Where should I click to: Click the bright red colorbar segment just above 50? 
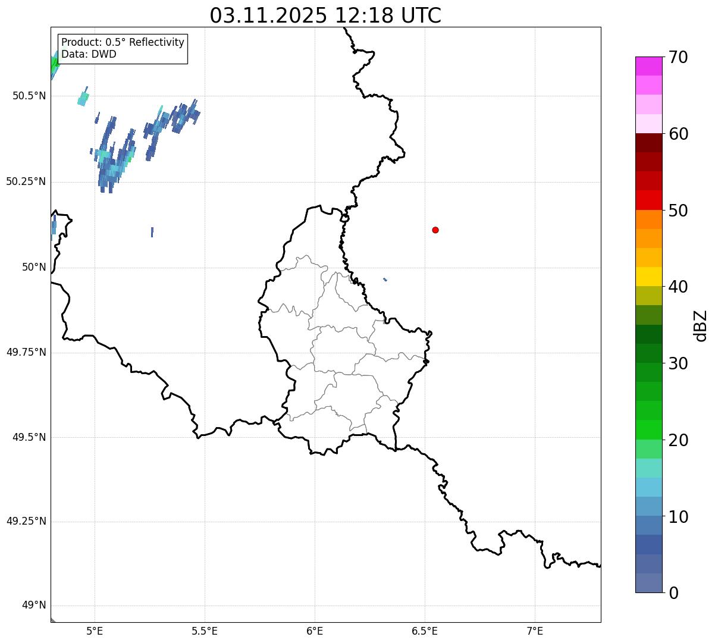pyautogui.click(x=648, y=200)
